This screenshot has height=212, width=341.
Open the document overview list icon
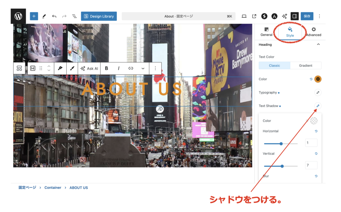pyautogui.click(x=74, y=16)
